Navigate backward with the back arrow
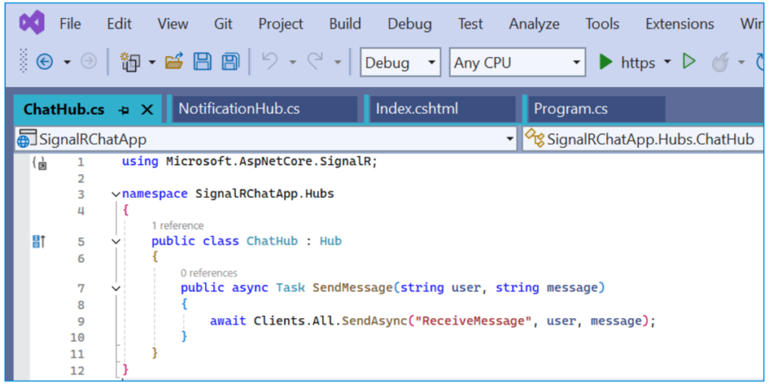 [x=44, y=62]
